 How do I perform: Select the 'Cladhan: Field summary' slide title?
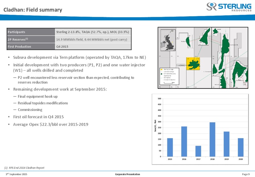pyautogui.click(x=33, y=10)
